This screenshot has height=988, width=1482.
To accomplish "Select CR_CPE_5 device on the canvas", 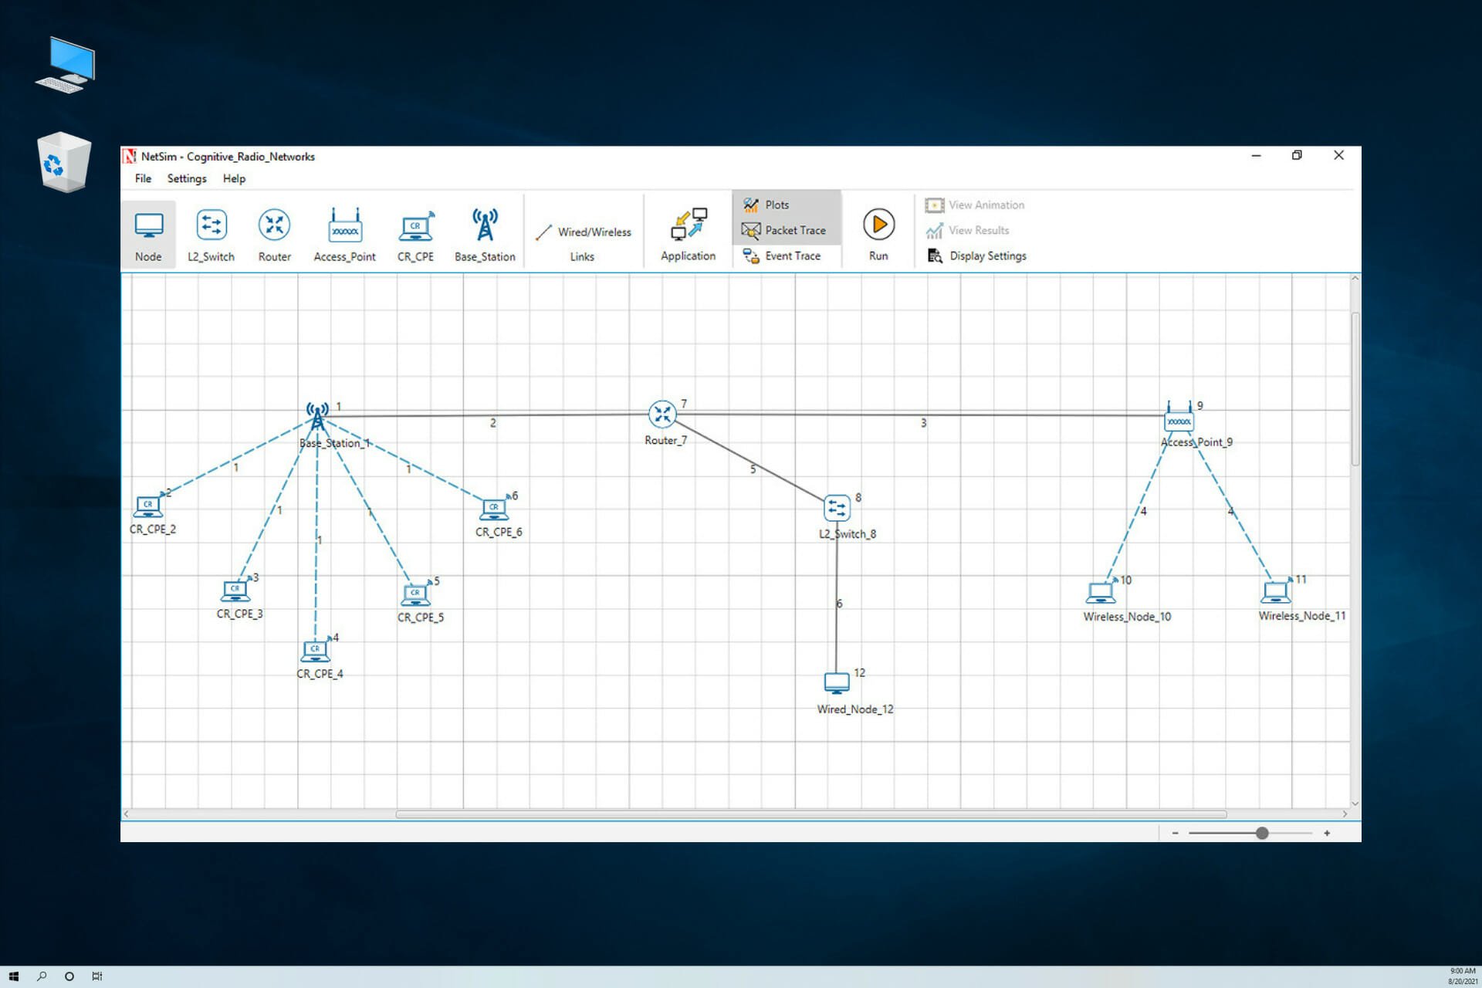I will click(x=416, y=595).
